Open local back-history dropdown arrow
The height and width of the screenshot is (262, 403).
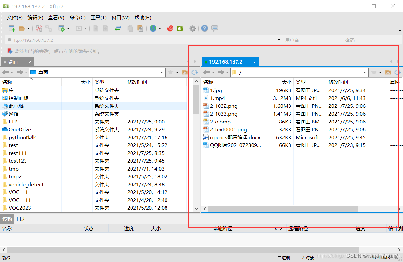click(x=12, y=72)
